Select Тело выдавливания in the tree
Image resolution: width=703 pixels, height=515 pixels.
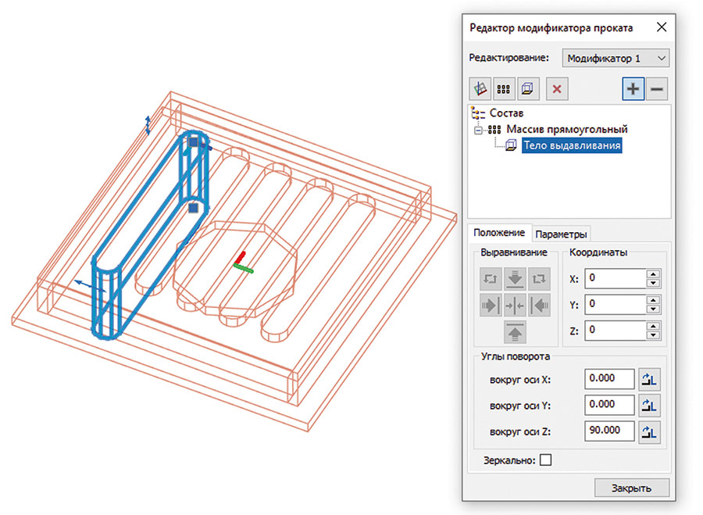point(571,145)
